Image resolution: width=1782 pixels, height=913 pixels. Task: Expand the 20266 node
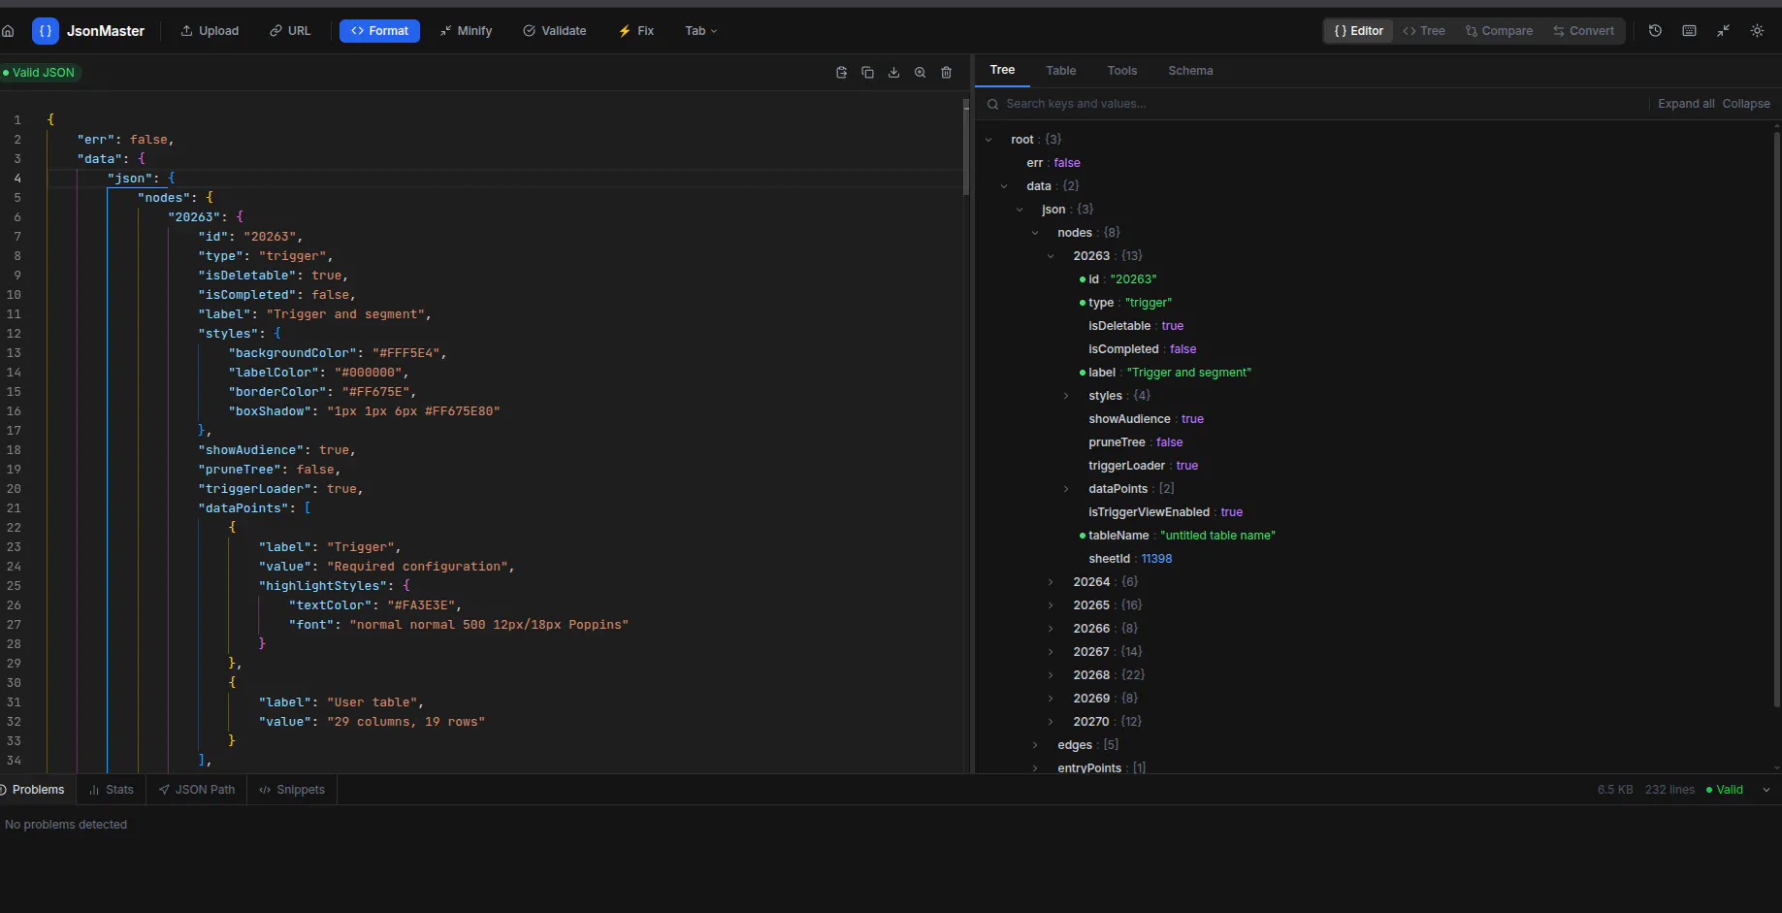[x=1051, y=629]
